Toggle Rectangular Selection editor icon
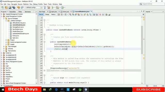The width and height of the screenshot is (165, 92). 81,15
